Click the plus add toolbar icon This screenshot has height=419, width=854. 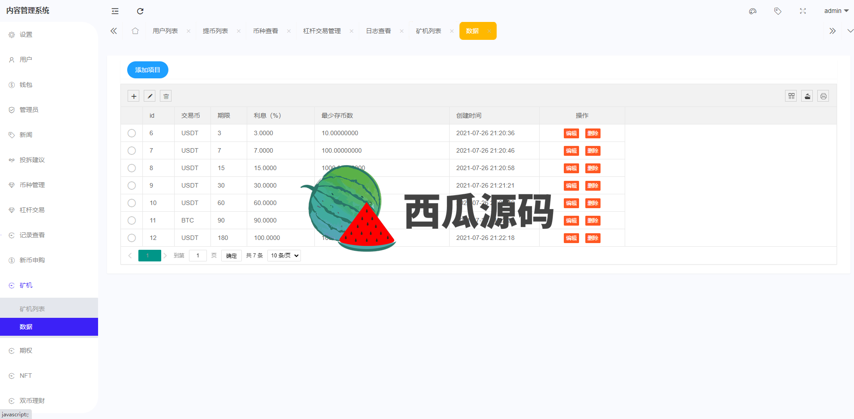point(133,96)
